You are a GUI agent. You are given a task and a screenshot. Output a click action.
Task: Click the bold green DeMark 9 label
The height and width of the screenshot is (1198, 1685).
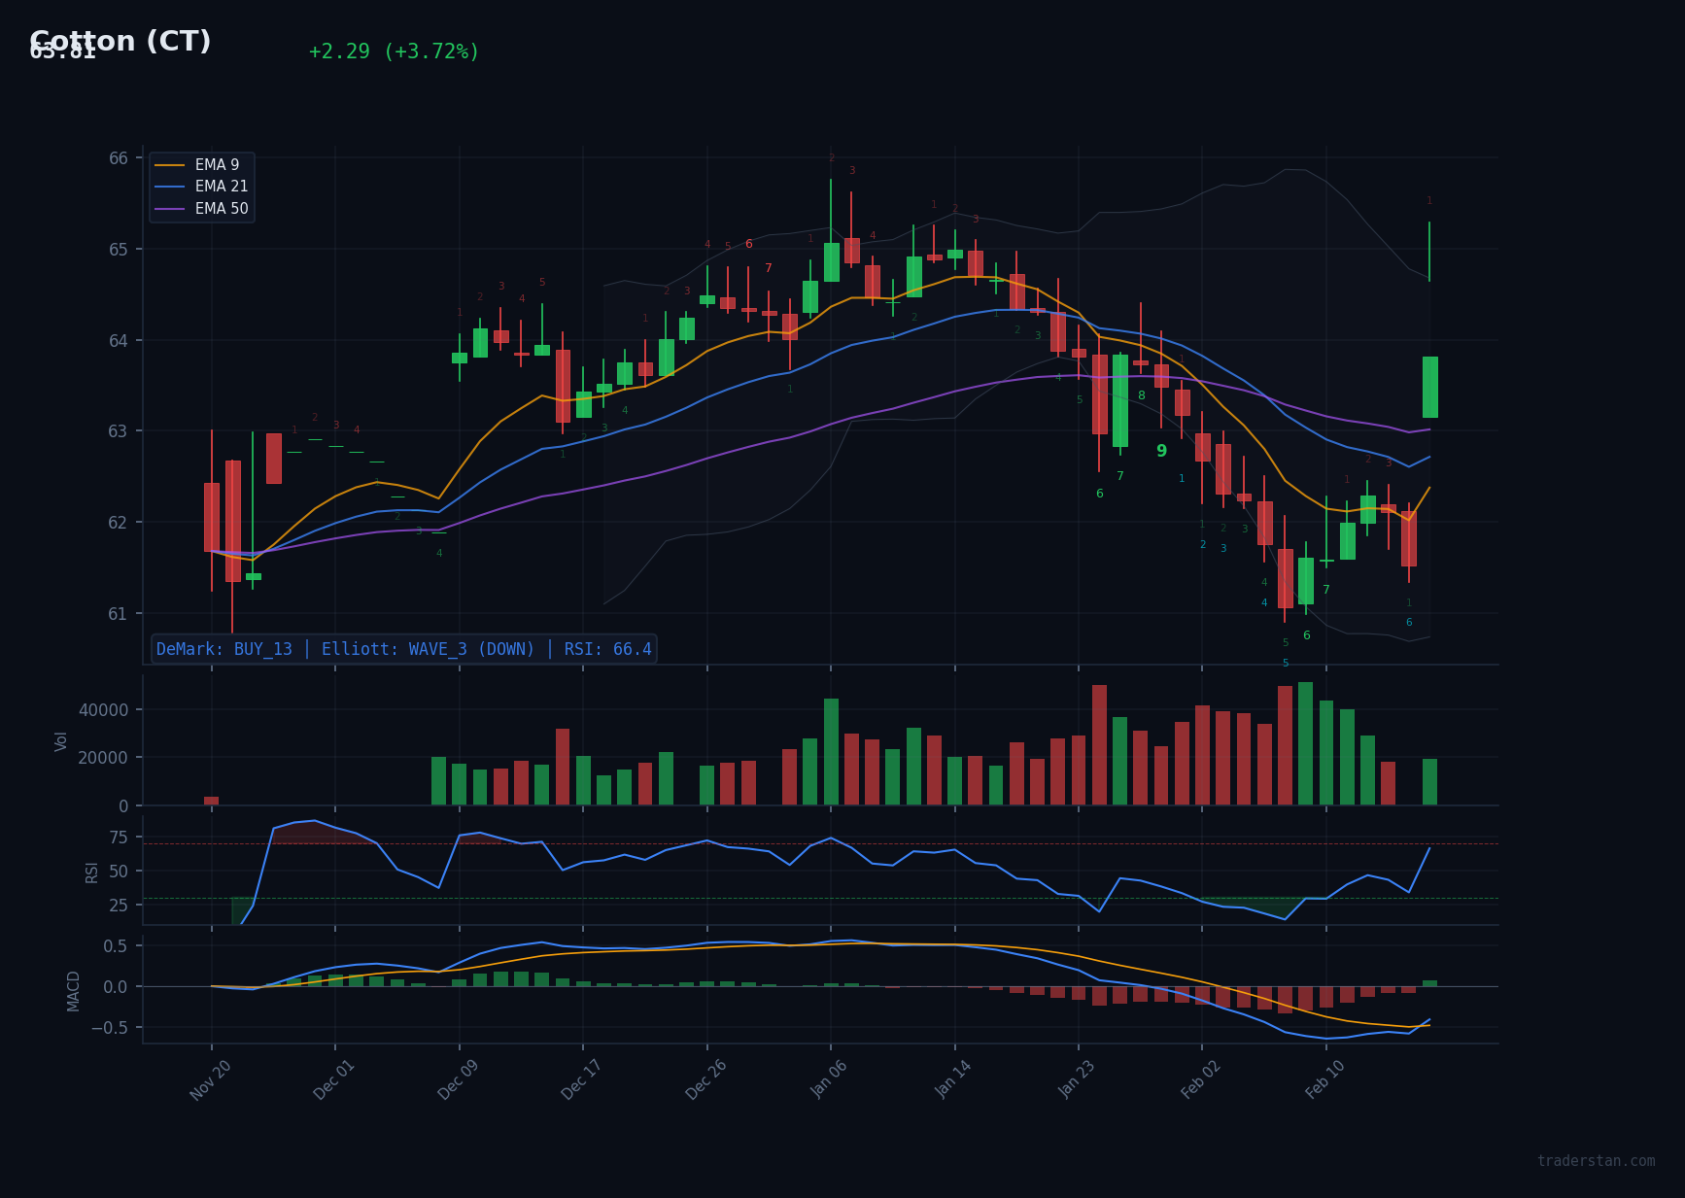(x=1161, y=451)
